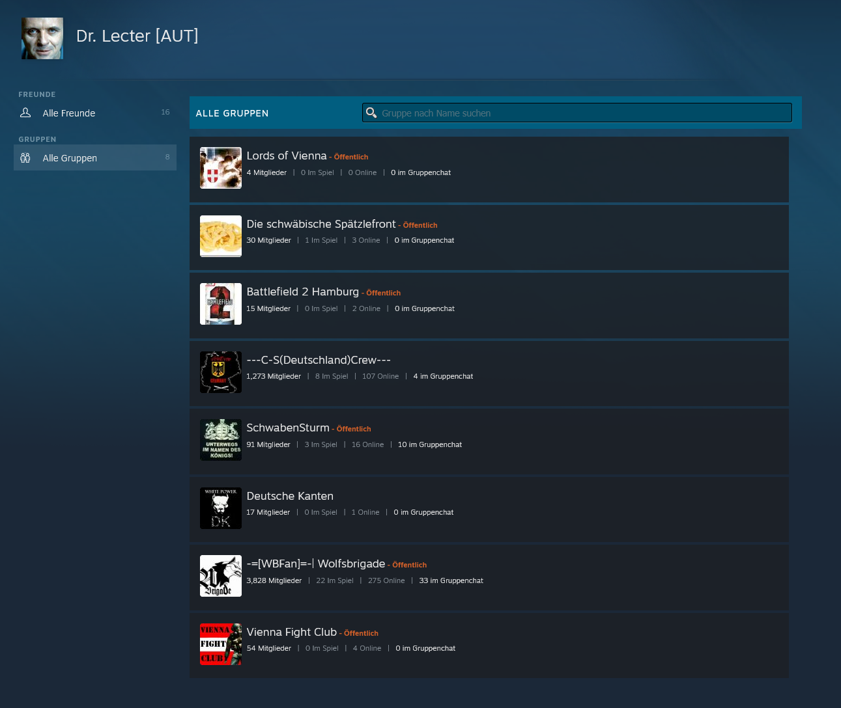Viewport: 841px width, 708px height.
Task: Click the Alle Gruppen group icon
Action: pos(25,157)
